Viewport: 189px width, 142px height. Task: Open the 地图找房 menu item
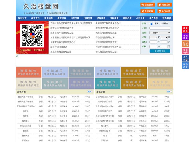coord(127,18)
